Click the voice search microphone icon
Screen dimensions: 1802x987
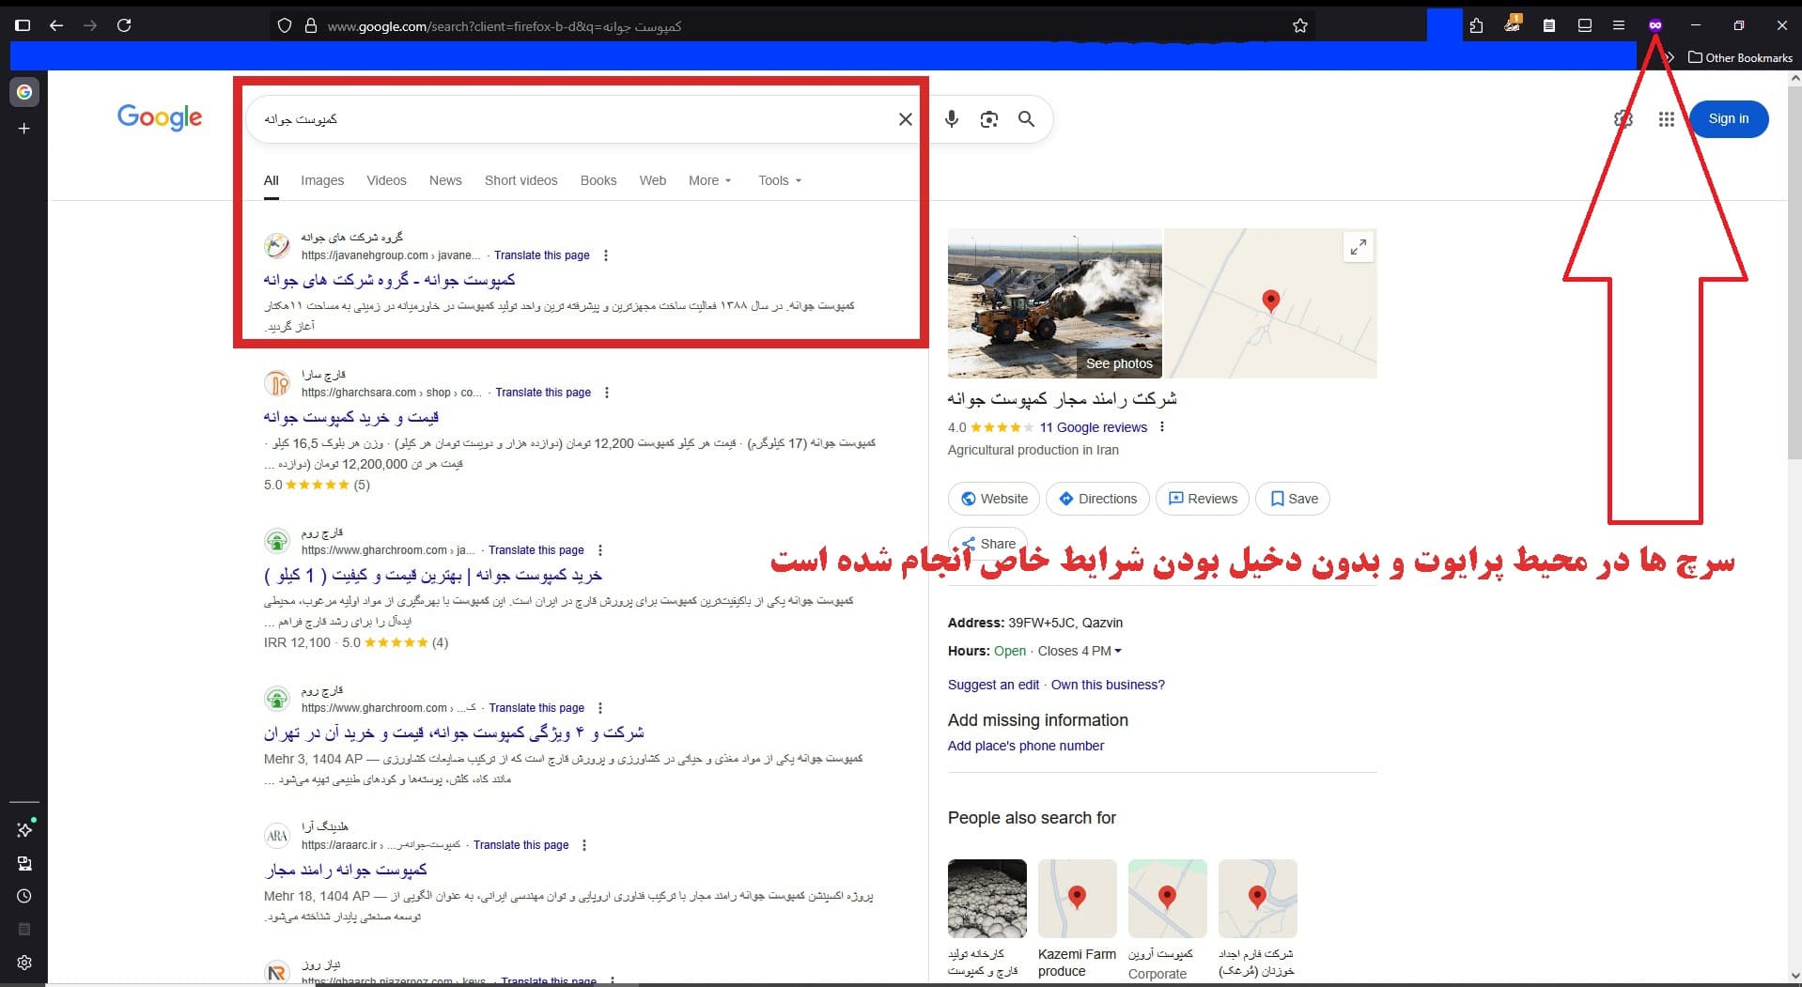[951, 119]
